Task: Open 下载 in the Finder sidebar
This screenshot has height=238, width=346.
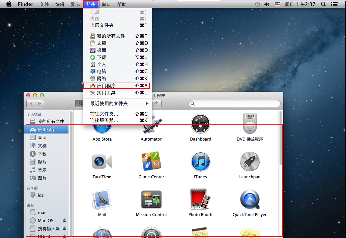Action: point(42,154)
